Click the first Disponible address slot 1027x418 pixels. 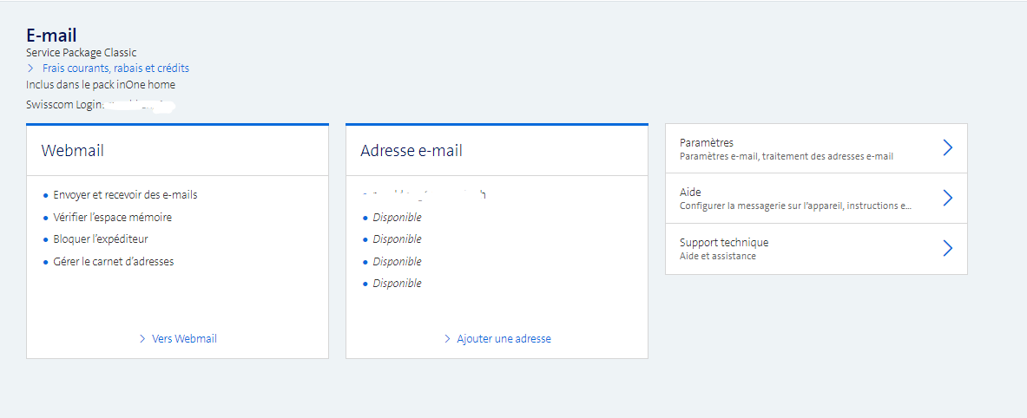pos(397,218)
